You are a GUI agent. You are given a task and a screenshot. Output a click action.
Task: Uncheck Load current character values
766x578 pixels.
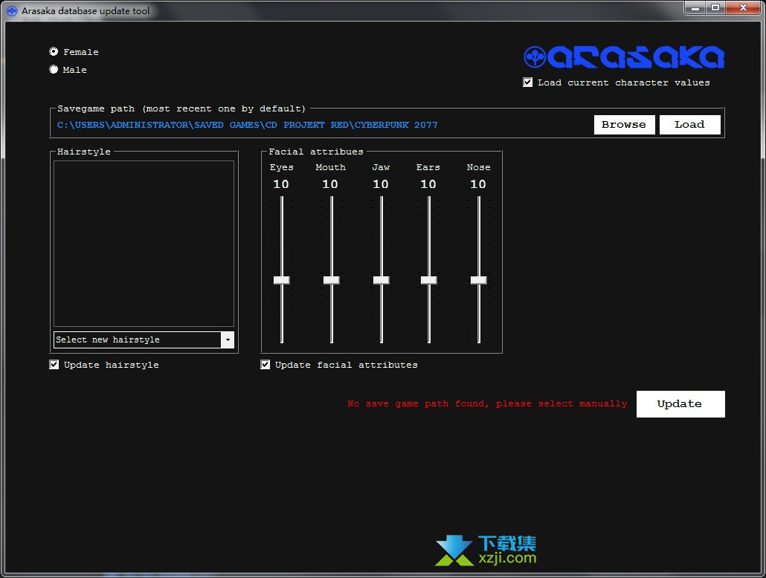click(x=527, y=82)
